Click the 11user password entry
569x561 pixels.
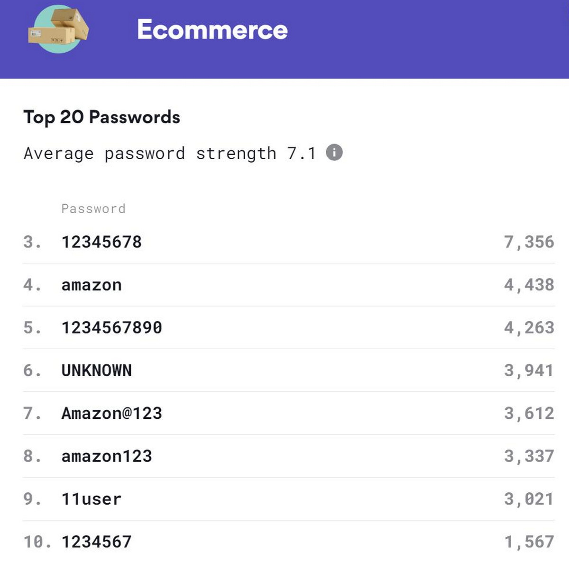click(x=92, y=499)
